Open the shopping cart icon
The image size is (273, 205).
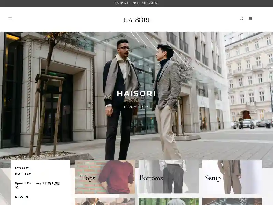tap(250, 19)
